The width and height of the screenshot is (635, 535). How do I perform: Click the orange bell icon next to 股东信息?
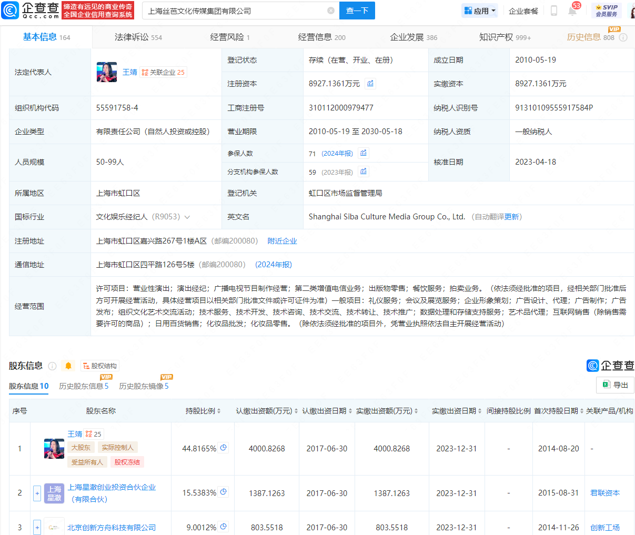pos(68,366)
